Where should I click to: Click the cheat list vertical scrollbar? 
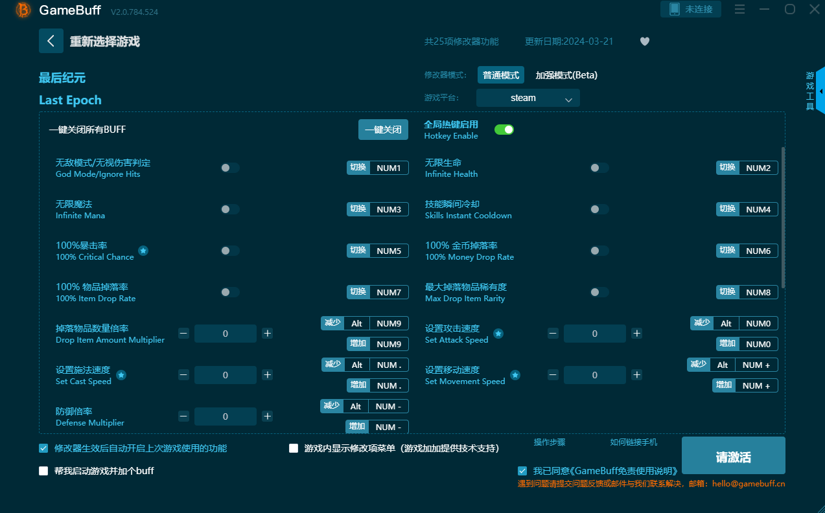[x=783, y=218]
